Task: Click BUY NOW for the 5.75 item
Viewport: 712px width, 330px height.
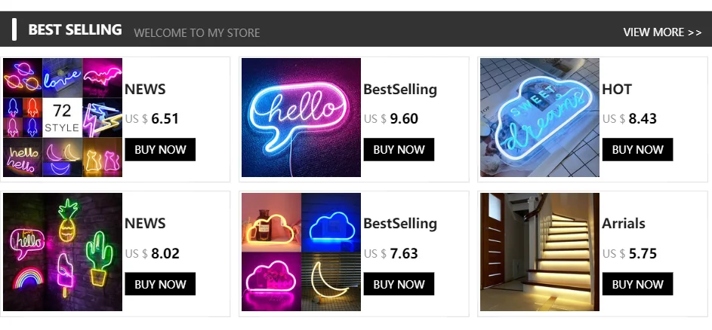Action: click(x=637, y=284)
